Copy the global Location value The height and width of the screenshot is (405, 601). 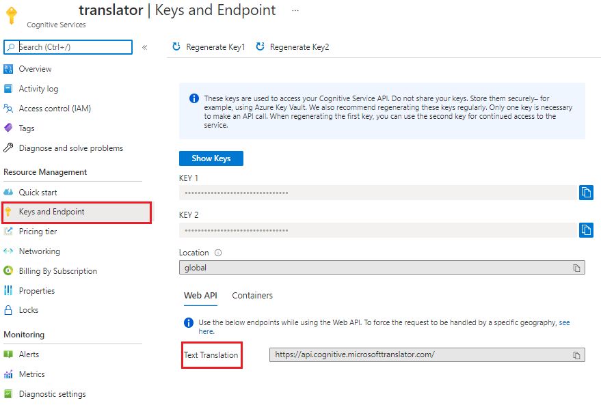tap(576, 267)
